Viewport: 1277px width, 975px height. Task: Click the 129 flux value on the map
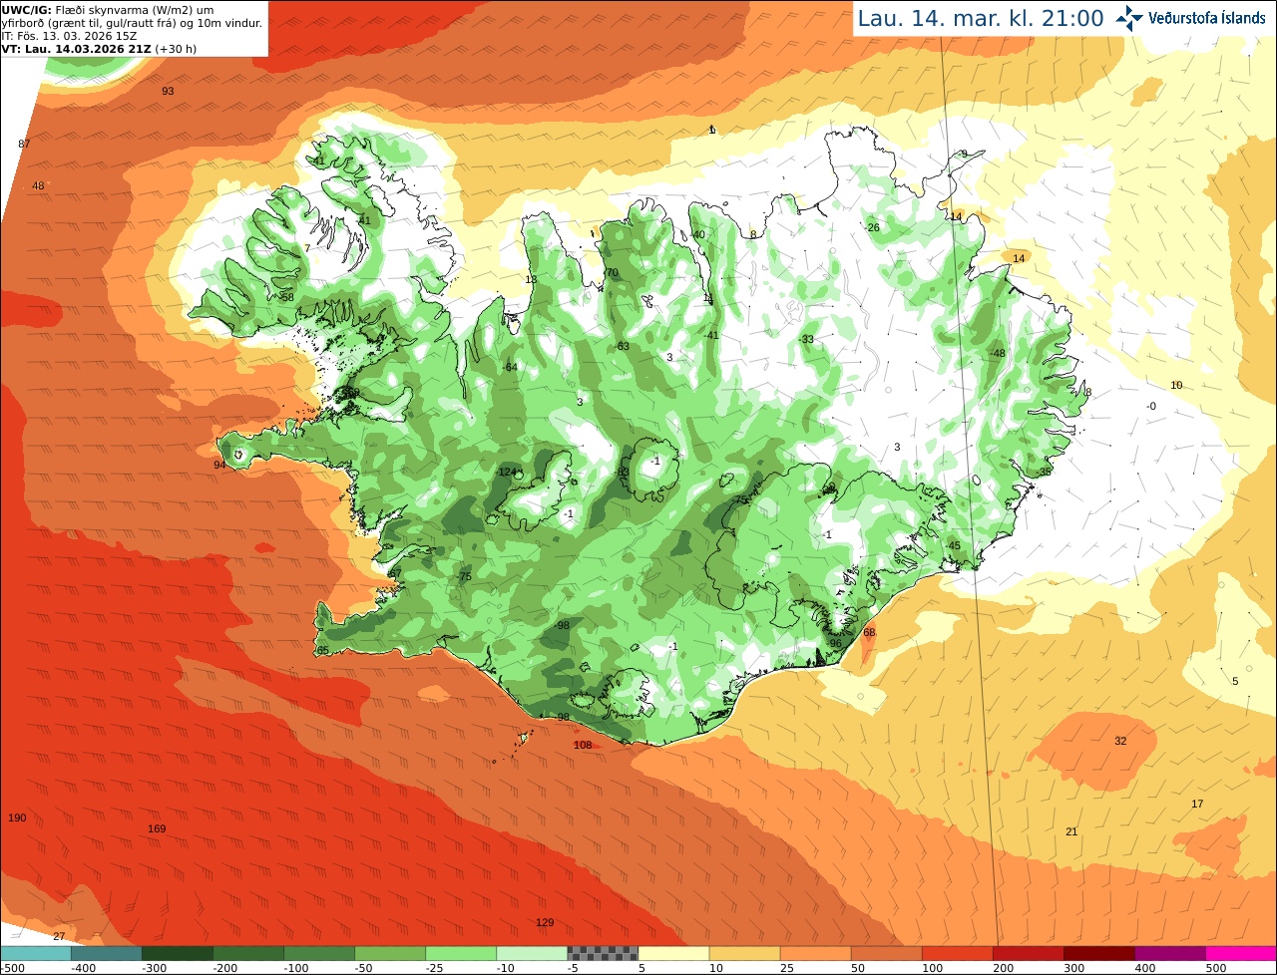point(545,922)
